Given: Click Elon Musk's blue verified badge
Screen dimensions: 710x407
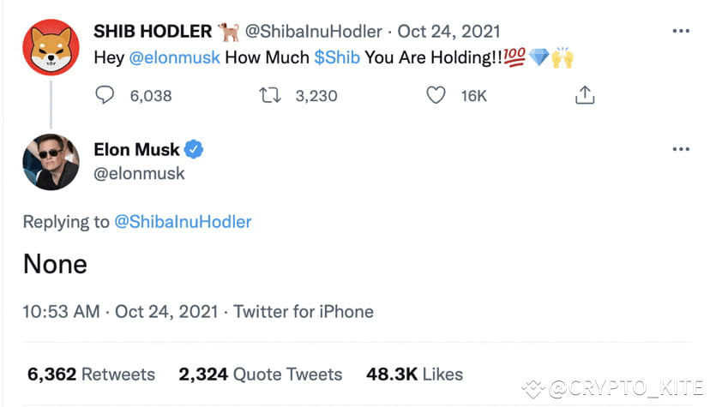Looking at the screenshot, I should [x=196, y=150].
